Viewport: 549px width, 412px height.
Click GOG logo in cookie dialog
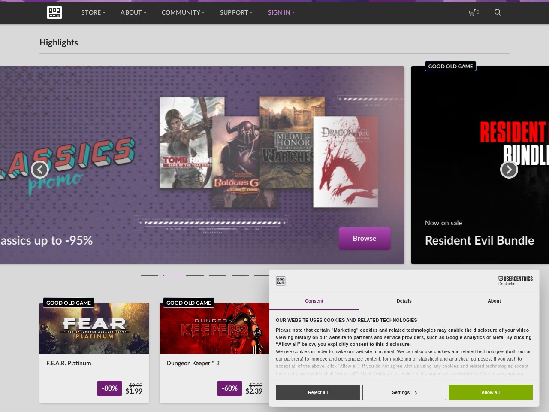coord(281,281)
